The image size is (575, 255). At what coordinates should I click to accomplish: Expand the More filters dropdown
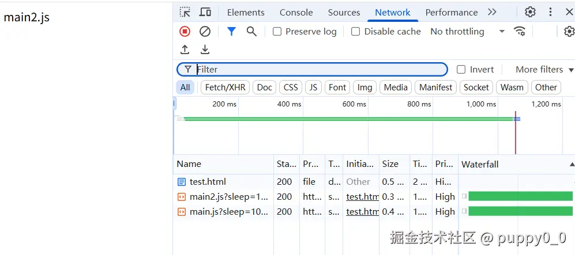coord(544,70)
